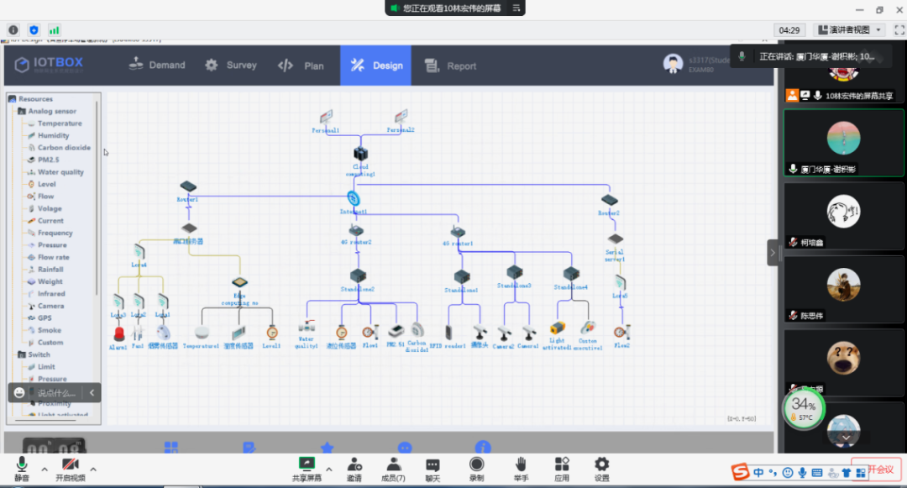Select the Internet node in the diagram
Screen dimensions: 907x488
tap(354, 199)
